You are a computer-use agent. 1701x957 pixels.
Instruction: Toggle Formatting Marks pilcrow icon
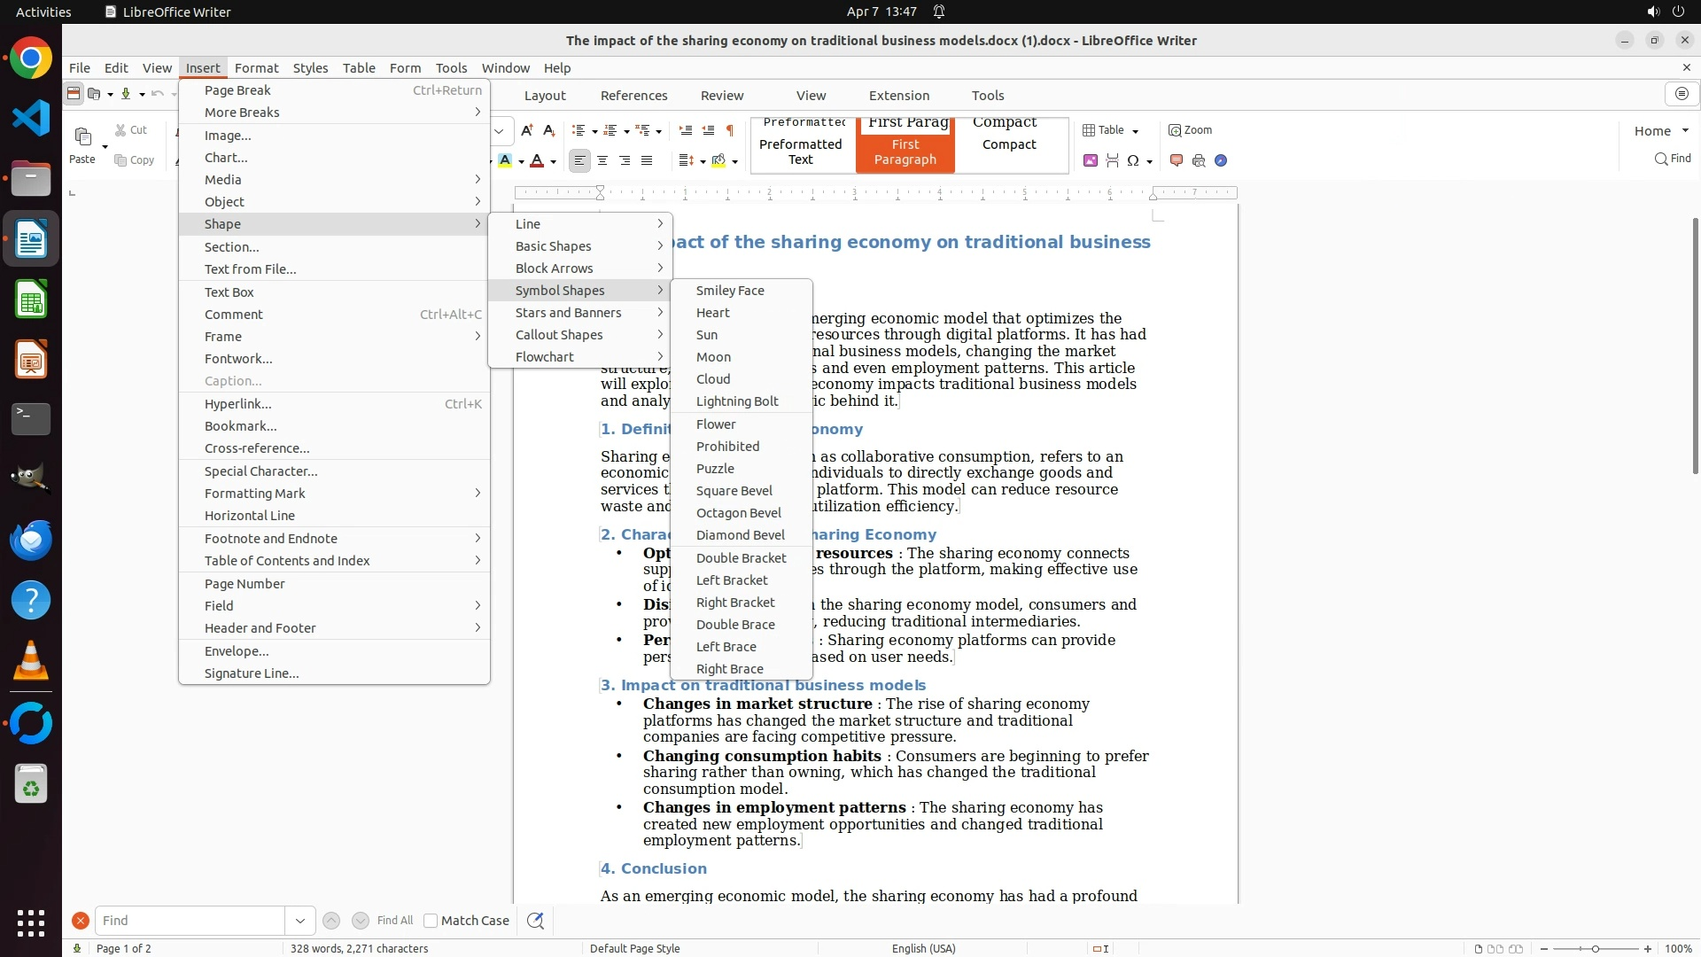730,130
